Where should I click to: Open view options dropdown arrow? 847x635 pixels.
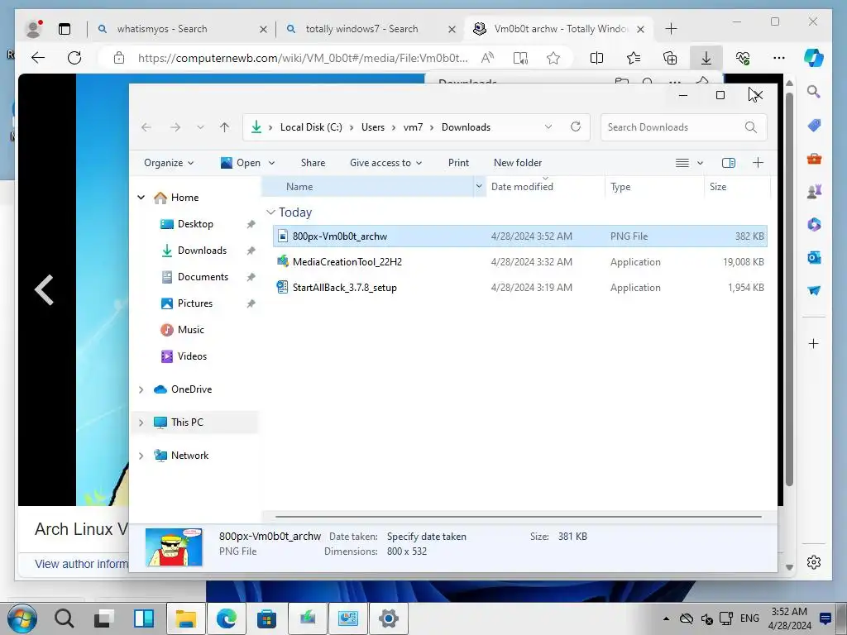pos(700,163)
